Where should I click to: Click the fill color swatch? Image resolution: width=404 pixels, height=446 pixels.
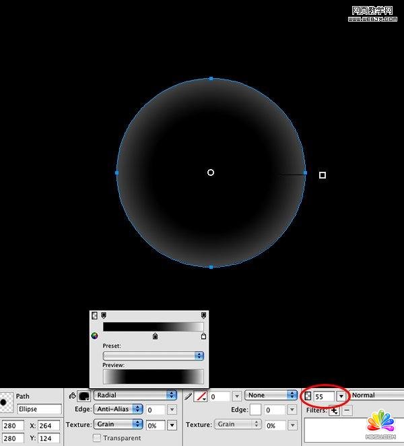click(x=85, y=396)
